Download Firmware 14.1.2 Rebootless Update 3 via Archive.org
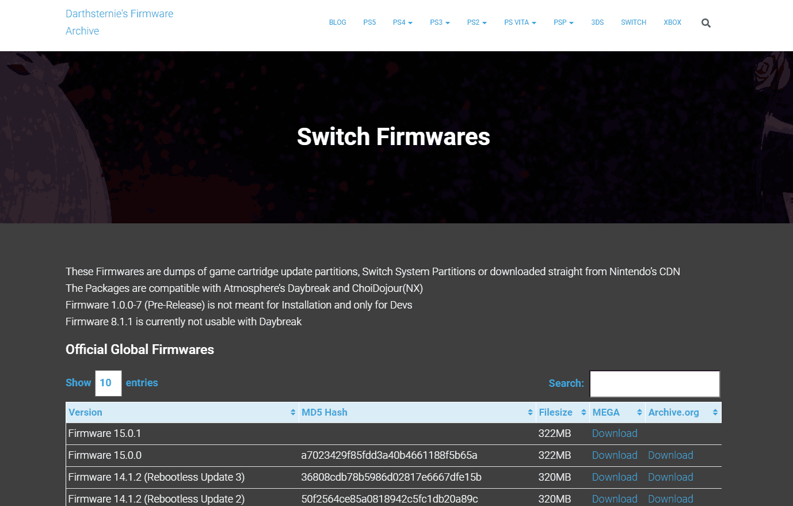Screen dimensions: 793x506 coord(670,477)
